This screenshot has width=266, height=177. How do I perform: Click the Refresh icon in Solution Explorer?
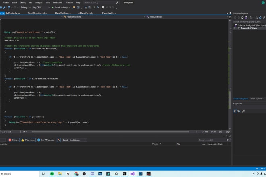[x=260, y=18]
